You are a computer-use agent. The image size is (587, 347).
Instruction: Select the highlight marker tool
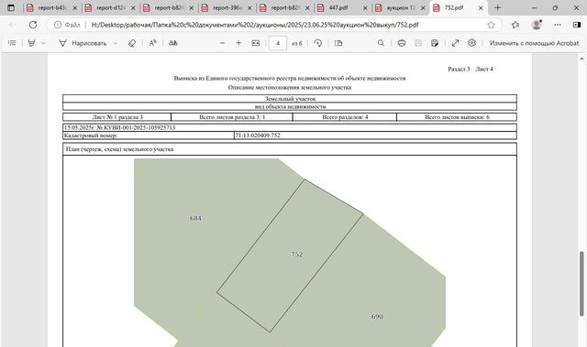[x=32, y=43]
